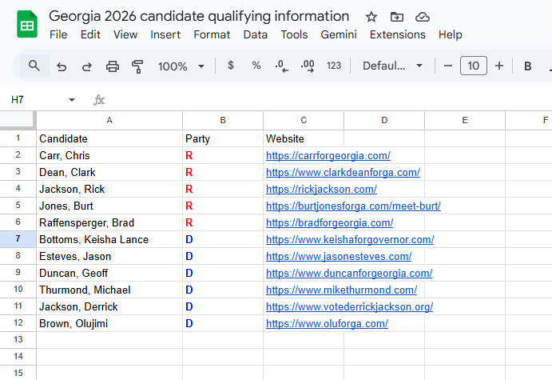This screenshot has width=552, height=380.
Task: Expand the name box dropdown arrow
Action: pyautogui.click(x=72, y=100)
